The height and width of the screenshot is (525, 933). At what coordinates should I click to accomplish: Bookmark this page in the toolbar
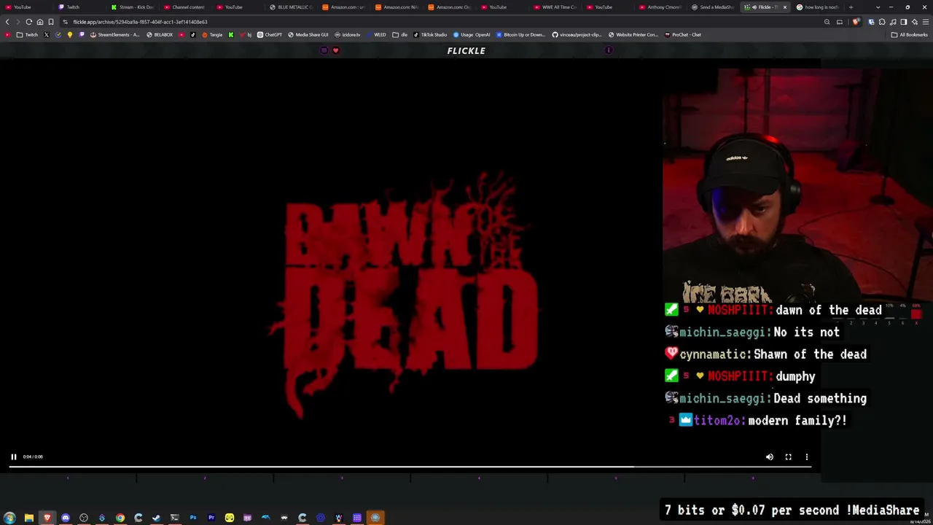click(51, 22)
